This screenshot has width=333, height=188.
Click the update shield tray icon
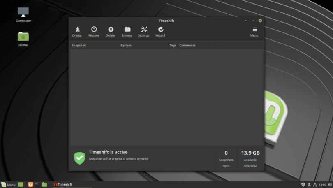(x=303, y=185)
